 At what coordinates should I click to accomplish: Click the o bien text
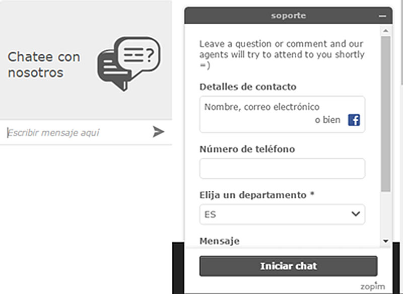[x=328, y=120]
